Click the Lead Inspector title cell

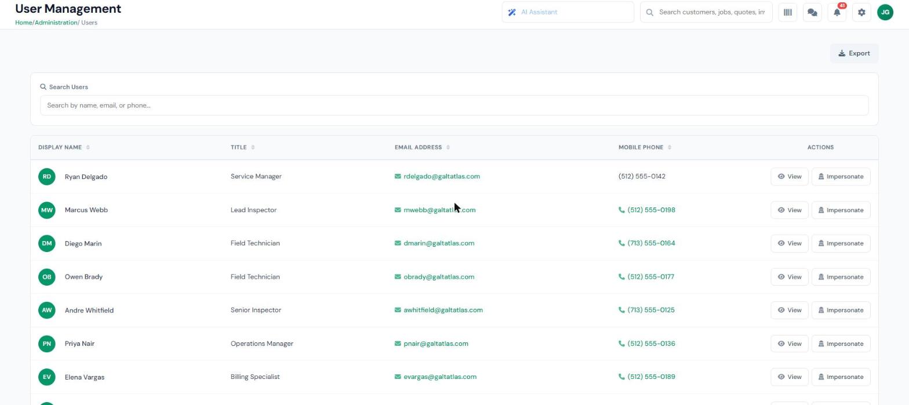point(253,210)
